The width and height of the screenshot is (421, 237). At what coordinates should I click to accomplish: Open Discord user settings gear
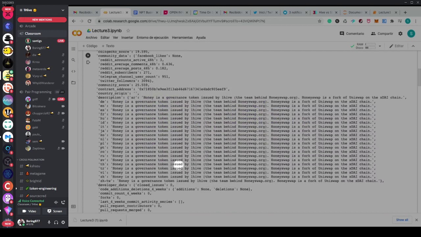pyautogui.click(x=63, y=223)
